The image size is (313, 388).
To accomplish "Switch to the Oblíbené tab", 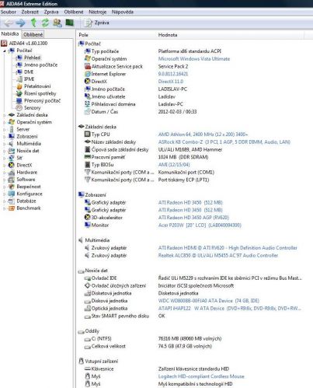I will pyautogui.click(x=33, y=34).
